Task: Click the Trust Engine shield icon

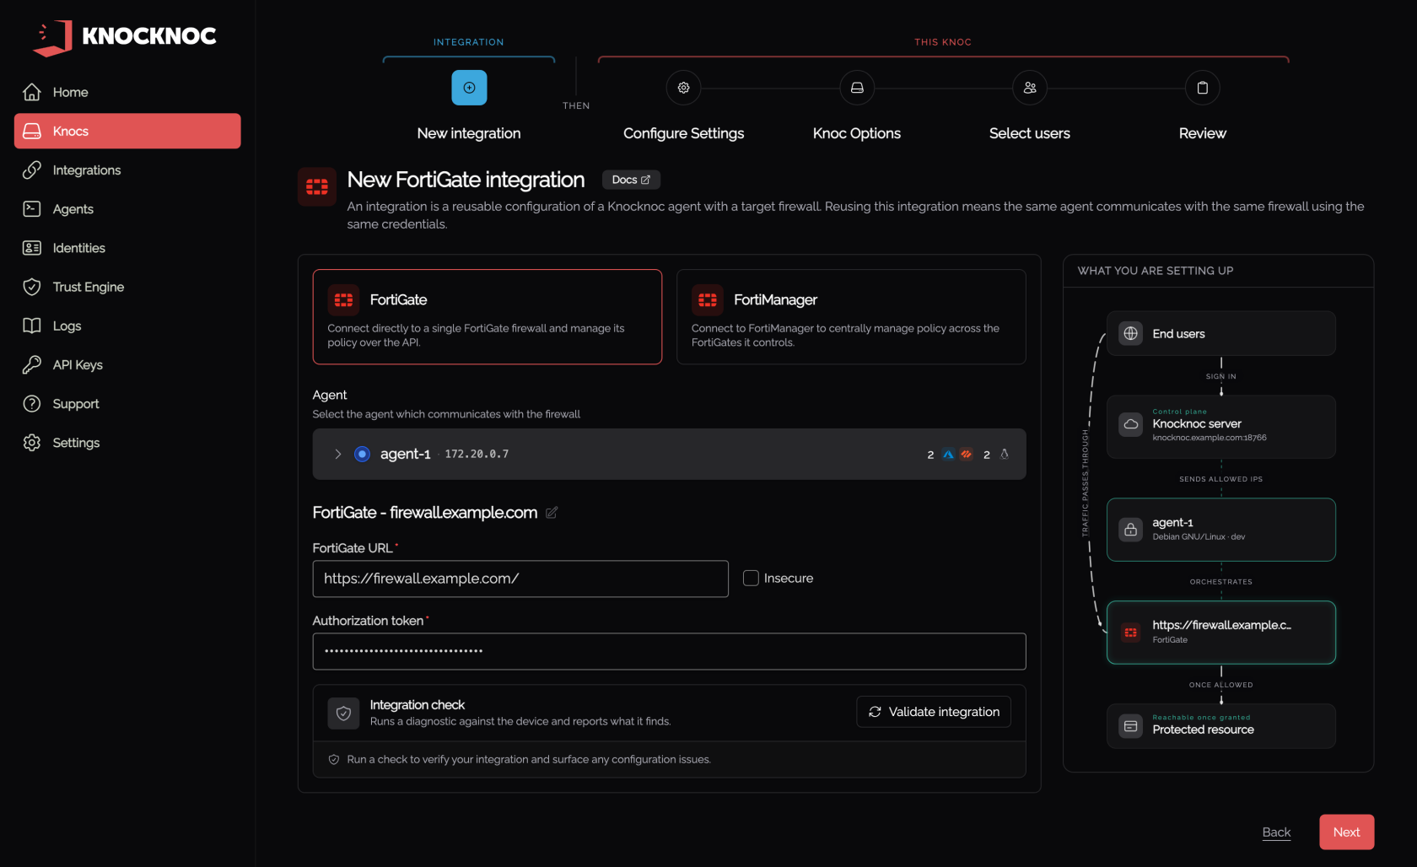Action: (32, 287)
